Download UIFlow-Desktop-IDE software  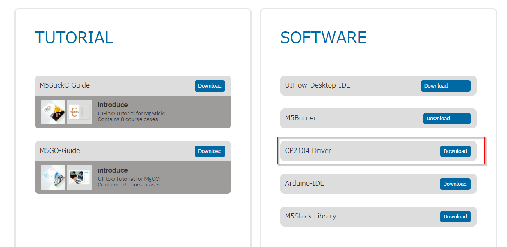(x=446, y=86)
